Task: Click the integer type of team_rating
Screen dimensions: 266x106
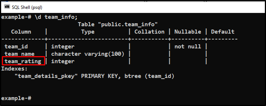Action: [63, 61]
